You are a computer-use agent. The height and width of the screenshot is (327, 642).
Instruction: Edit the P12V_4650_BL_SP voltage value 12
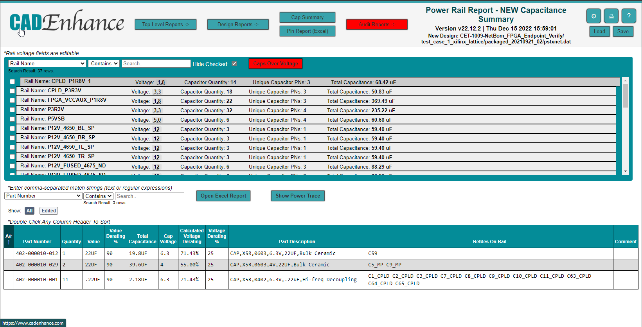tap(156, 129)
